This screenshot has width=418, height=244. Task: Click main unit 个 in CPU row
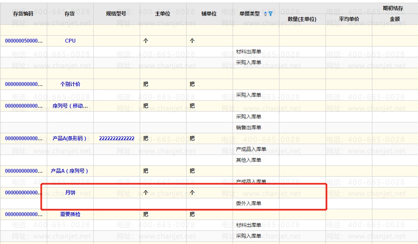click(x=146, y=41)
